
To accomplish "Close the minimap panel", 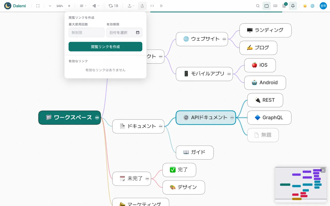I will coord(323,170).
